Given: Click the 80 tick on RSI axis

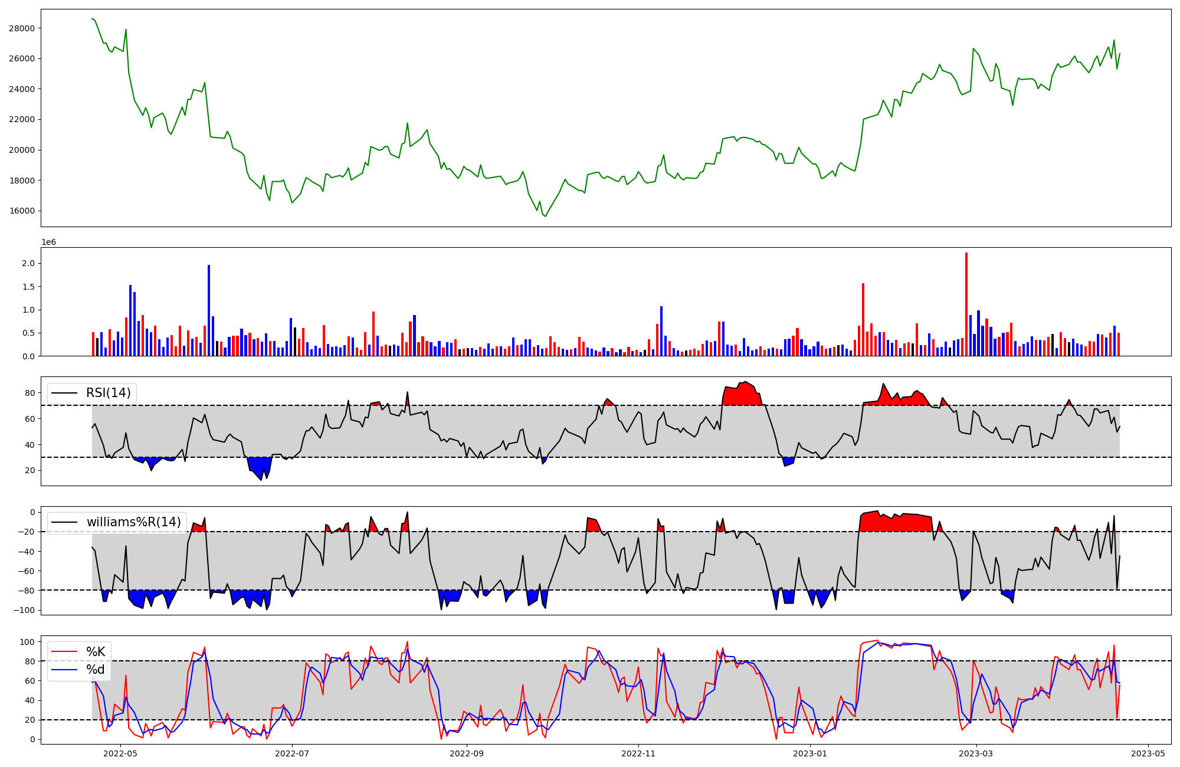Looking at the screenshot, I should coord(29,393).
